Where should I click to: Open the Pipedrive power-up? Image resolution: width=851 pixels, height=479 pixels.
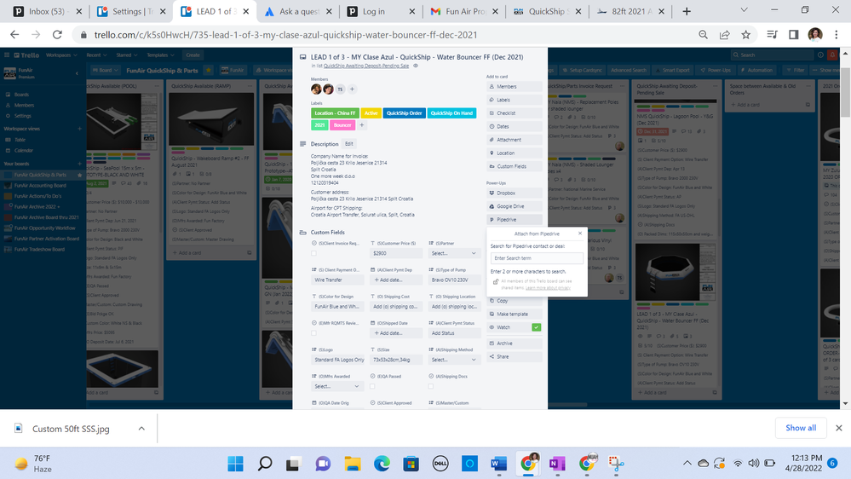[x=514, y=219]
